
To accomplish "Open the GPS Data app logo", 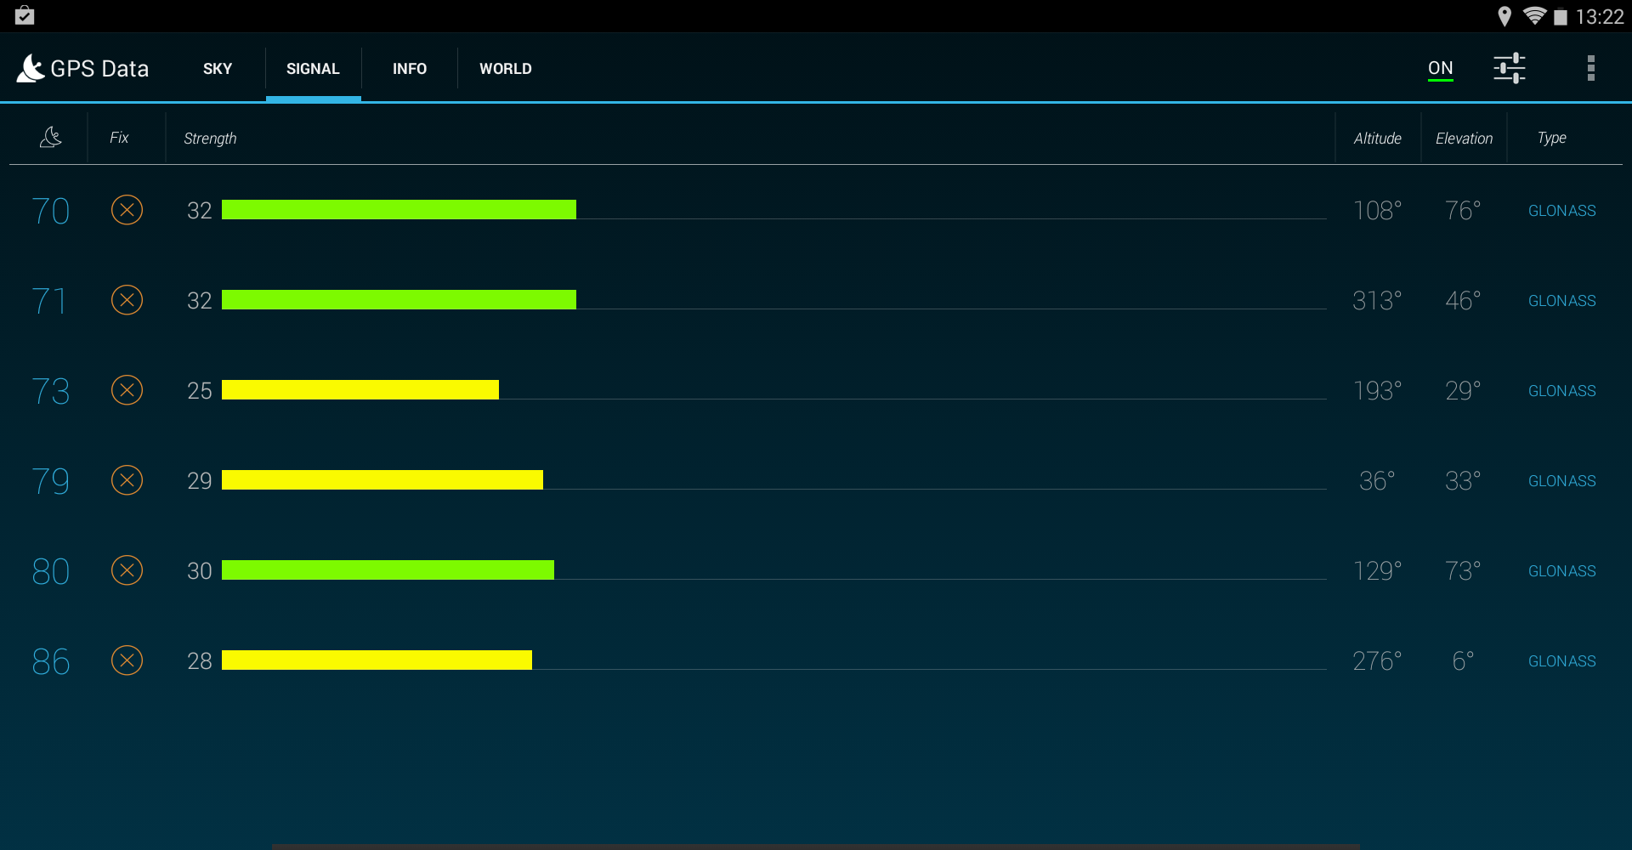I will 31,68.
